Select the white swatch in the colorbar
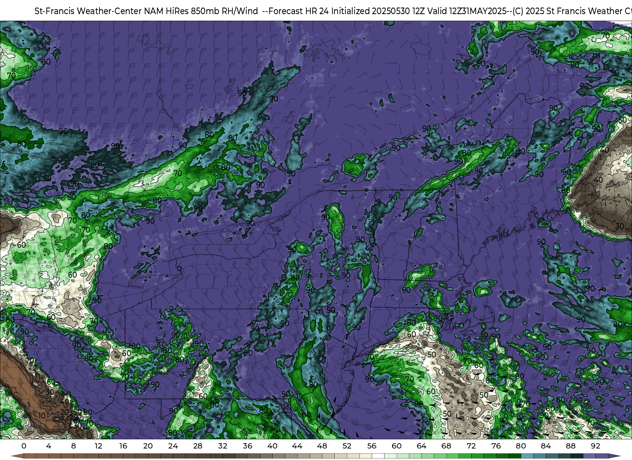632x460 pixels. click(x=378, y=456)
